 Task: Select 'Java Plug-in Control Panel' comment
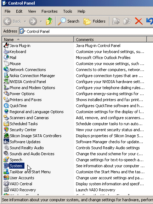click(x=98, y=46)
